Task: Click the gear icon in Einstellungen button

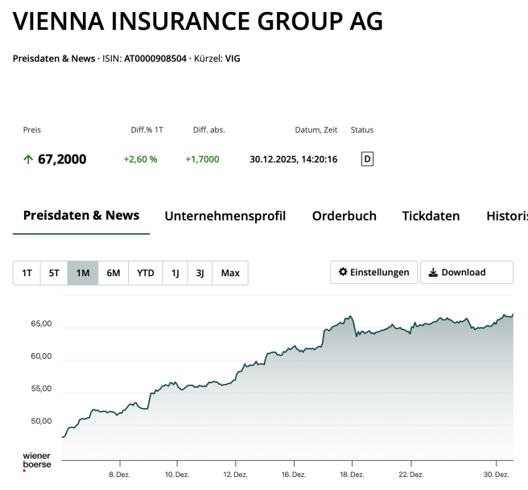Action: 343,273
